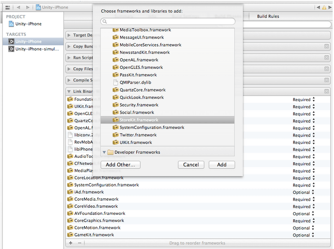Click the Add button
The width and height of the screenshot is (334, 249).
click(x=222, y=165)
